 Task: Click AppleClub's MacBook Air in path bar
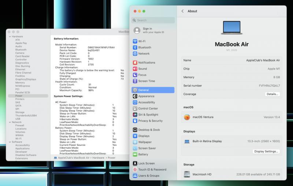[74, 157]
